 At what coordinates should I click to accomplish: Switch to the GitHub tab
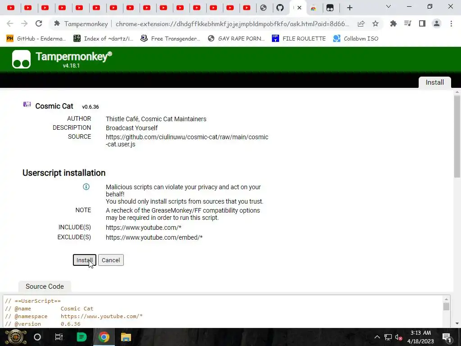pyautogui.click(x=280, y=8)
